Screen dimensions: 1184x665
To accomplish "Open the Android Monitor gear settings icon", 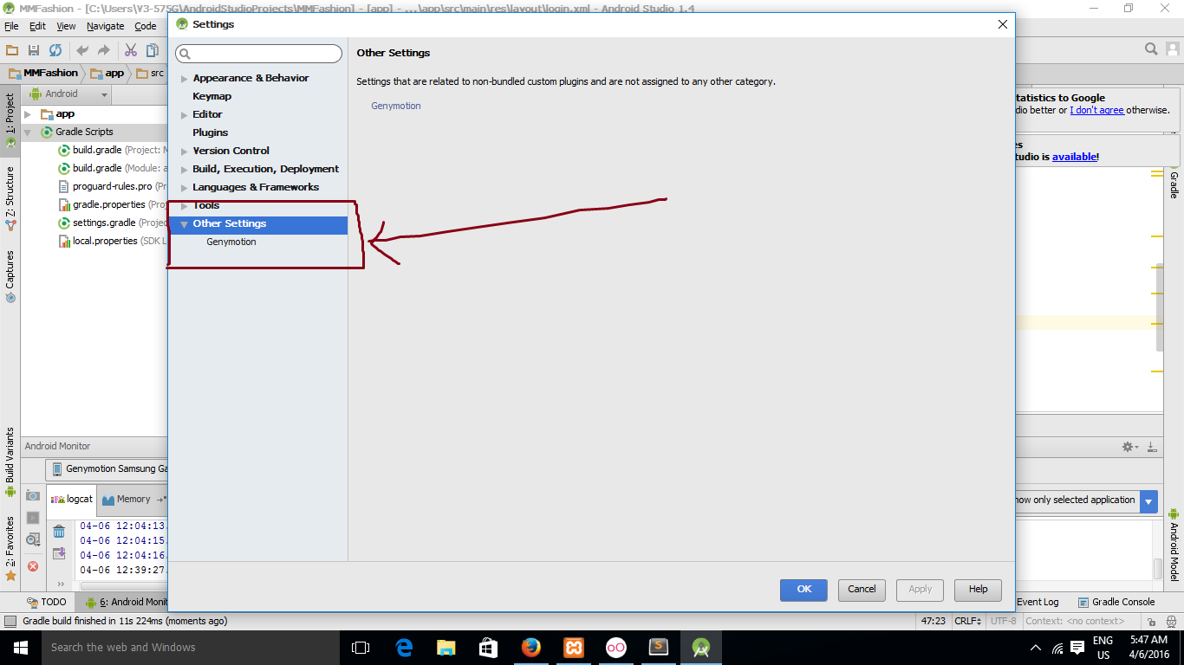I will (x=1129, y=447).
